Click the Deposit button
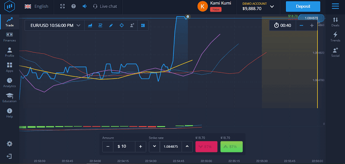345x164 pixels. pyautogui.click(x=303, y=6)
